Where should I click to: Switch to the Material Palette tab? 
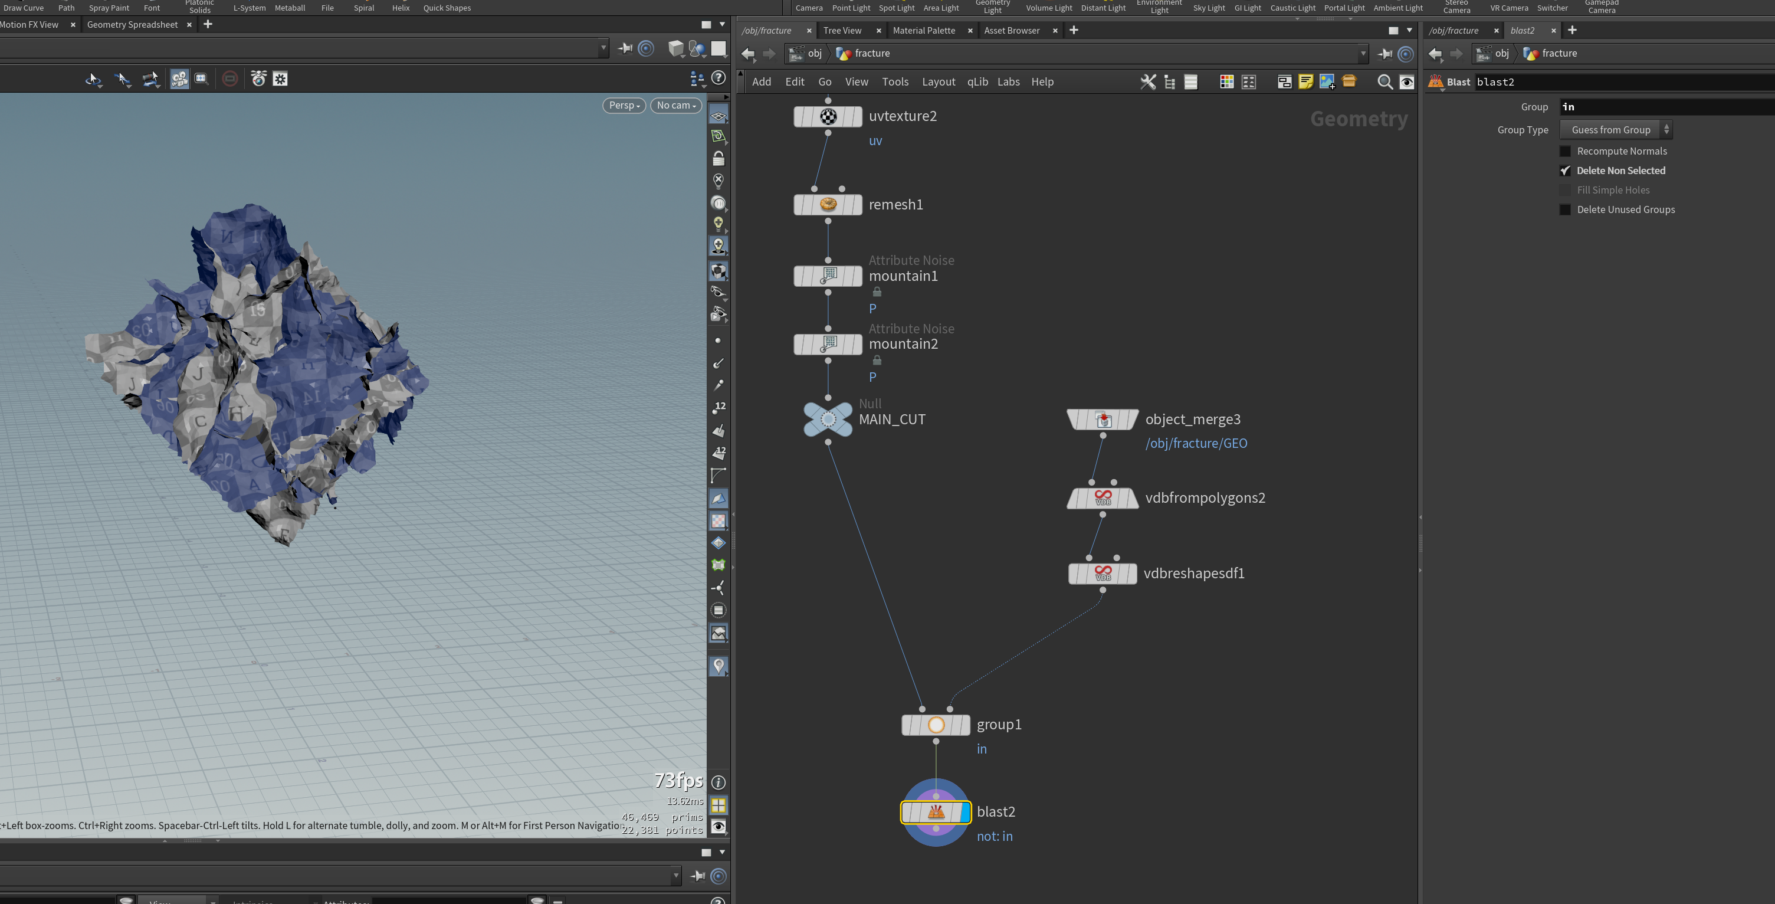[x=923, y=30]
